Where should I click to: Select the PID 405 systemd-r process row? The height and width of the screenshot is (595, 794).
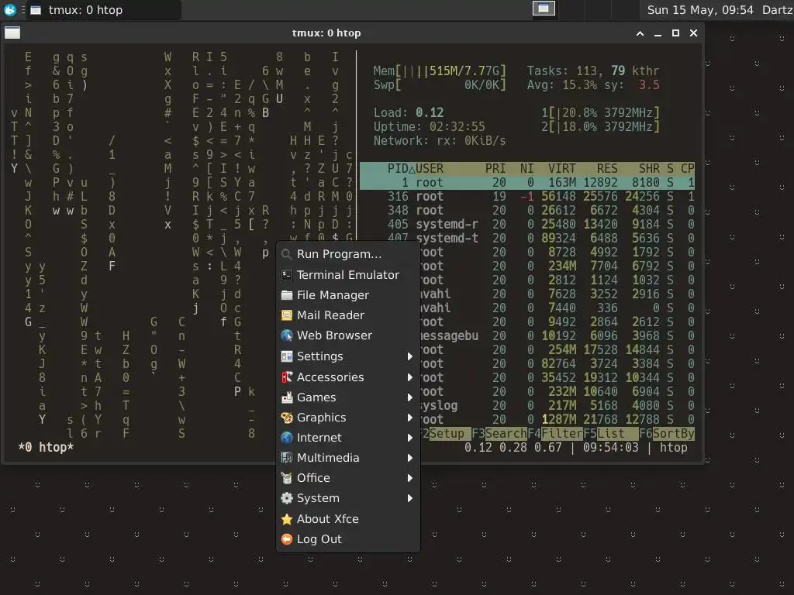pyautogui.click(x=526, y=224)
